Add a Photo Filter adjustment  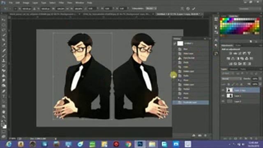[242, 58]
